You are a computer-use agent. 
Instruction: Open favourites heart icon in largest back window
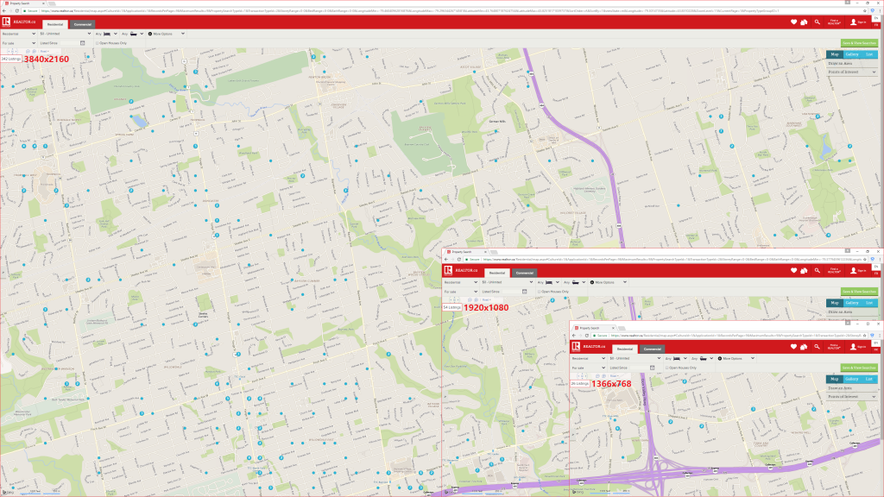click(x=794, y=22)
